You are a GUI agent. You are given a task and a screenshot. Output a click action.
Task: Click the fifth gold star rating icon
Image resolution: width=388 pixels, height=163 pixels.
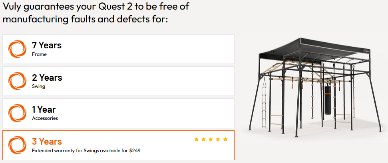[x=225, y=139]
